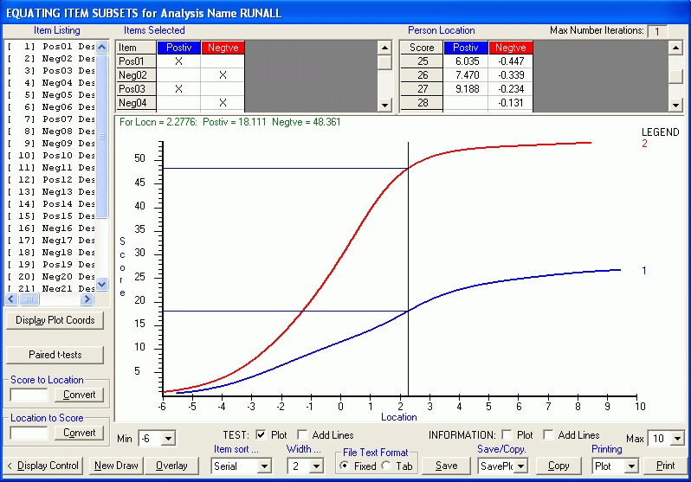
Task: Click the Score to Location input field
Action: pyautogui.click(x=29, y=395)
